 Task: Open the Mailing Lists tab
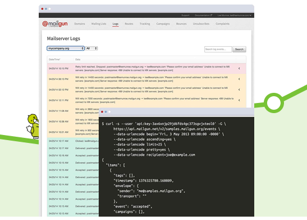tap(99, 24)
